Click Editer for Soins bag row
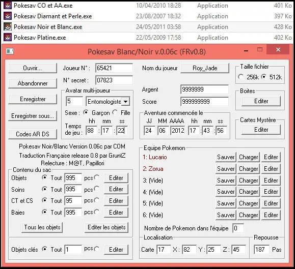Viewport: 295px width, 269px height. (116, 189)
